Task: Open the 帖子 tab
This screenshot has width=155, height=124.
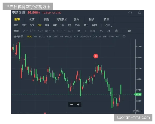Action: [x=91, y=19]
